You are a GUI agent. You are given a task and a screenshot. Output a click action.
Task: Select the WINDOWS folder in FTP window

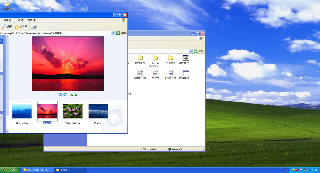tap(170, 60)
